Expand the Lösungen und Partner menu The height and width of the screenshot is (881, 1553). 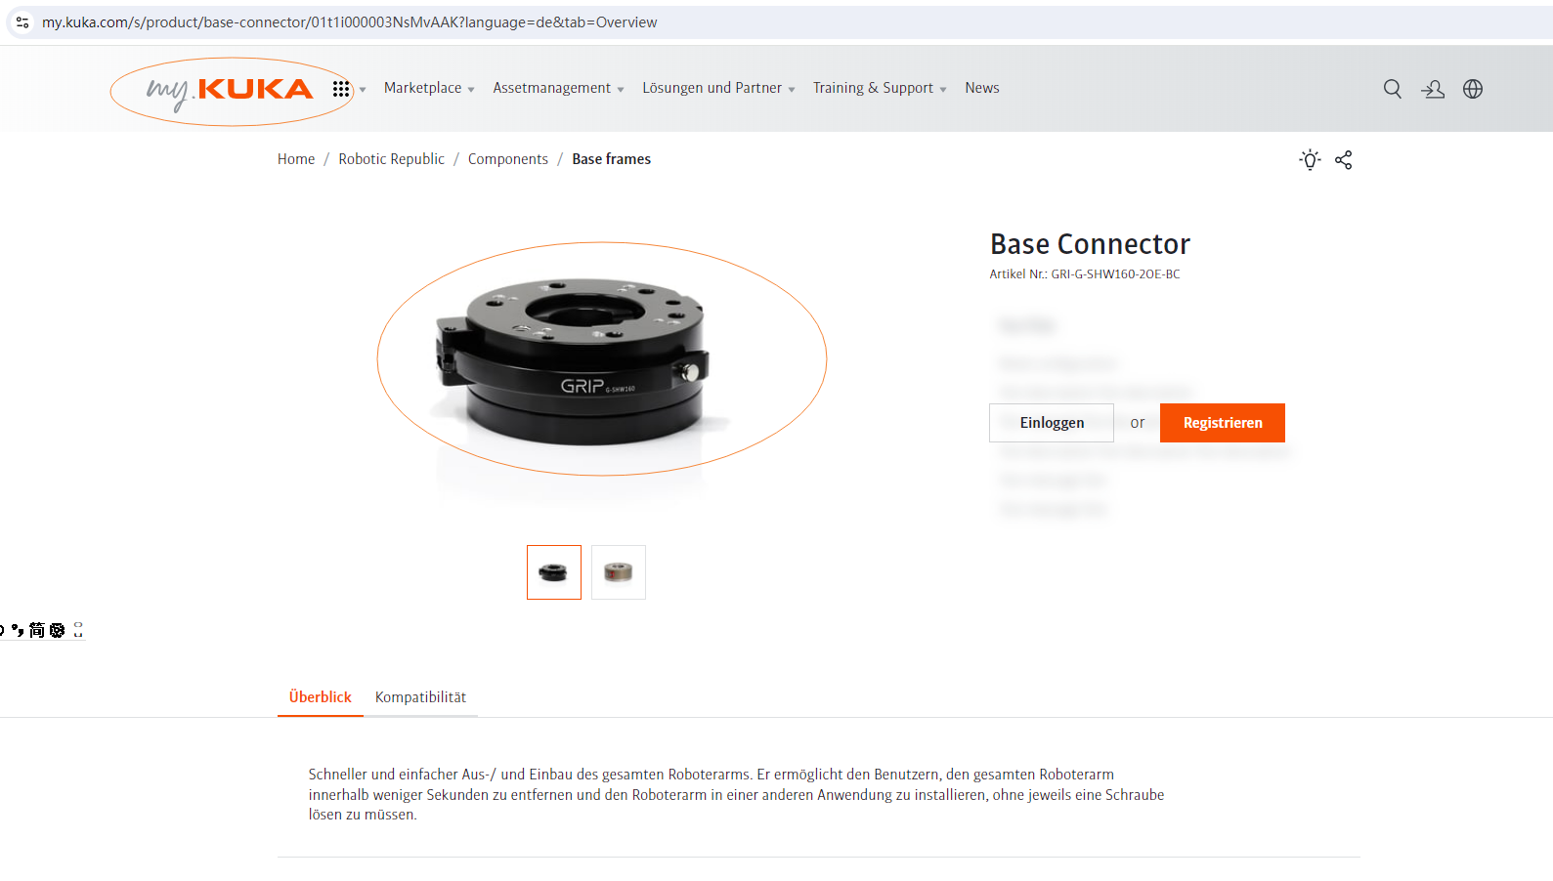tap(718, 88)
